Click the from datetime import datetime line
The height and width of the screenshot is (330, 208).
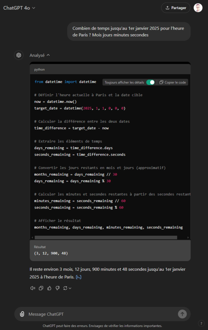(x=65, y=82)
